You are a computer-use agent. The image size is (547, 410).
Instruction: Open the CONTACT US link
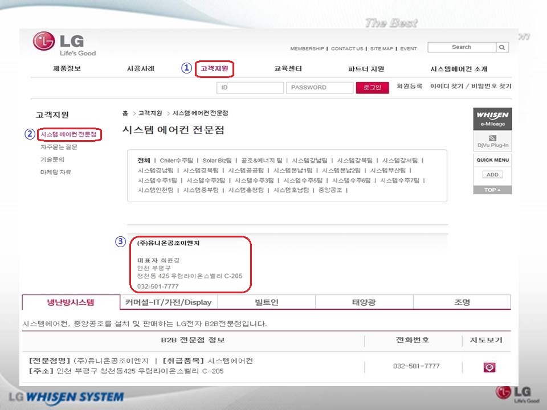tap(347, 49)
